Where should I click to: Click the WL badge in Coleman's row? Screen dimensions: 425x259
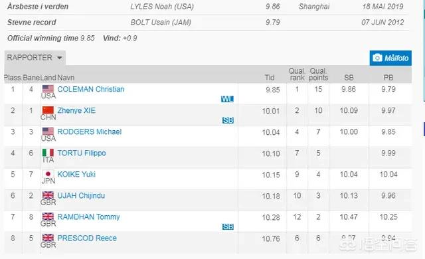(227, 99)
